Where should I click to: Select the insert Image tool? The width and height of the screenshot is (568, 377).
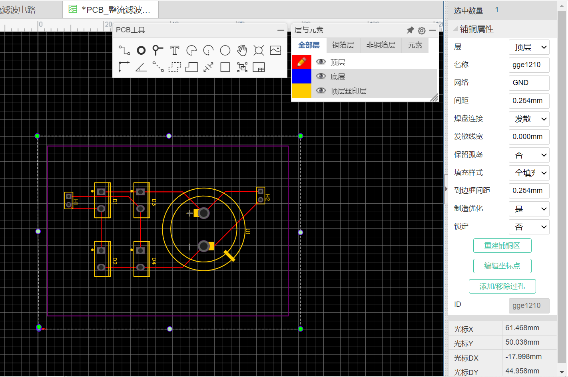pos(275,50)
